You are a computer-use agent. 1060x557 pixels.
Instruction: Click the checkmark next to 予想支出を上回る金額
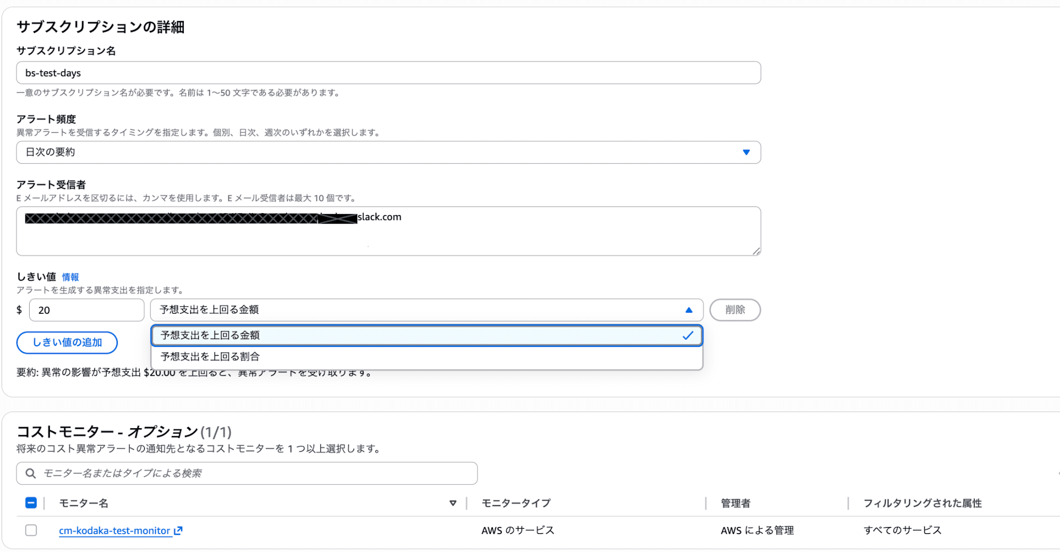tap(687, 335)
